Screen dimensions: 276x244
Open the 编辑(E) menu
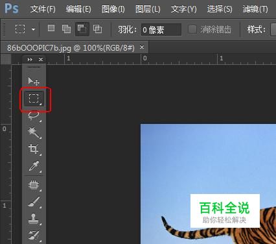point(78,9)
